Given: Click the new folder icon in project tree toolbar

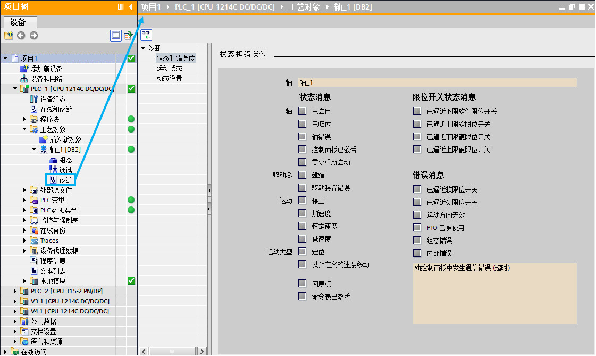Looking at the screenshot, I should (x=9, y=35).
